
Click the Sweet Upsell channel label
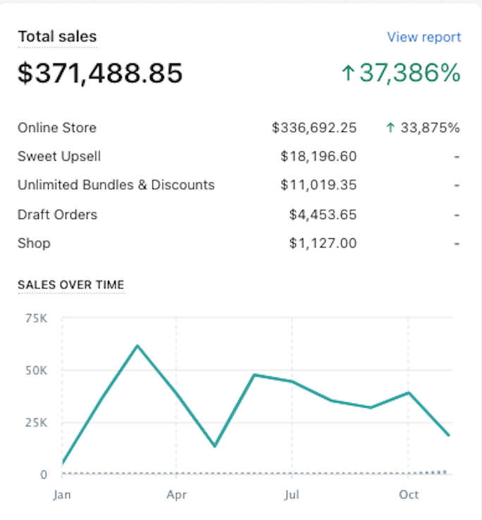pos(59,156)
